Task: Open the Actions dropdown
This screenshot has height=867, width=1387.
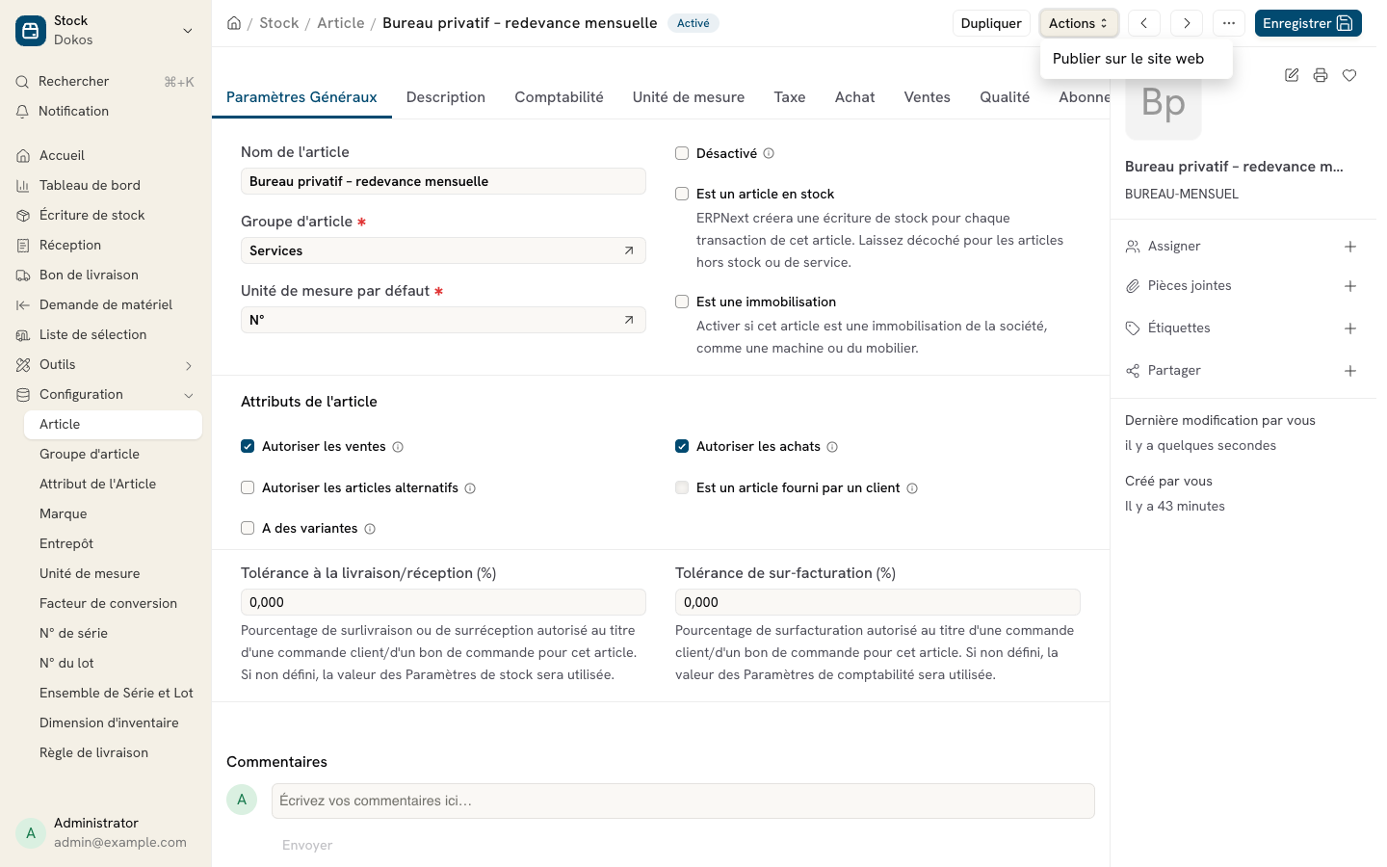Action: coord(1079,23)
